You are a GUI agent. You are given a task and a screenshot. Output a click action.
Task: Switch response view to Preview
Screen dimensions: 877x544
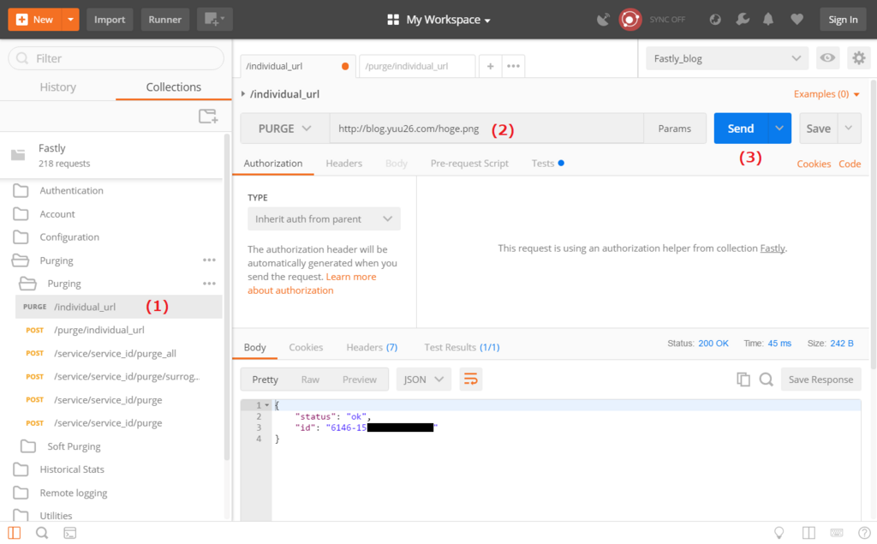[x=359, y=380]
